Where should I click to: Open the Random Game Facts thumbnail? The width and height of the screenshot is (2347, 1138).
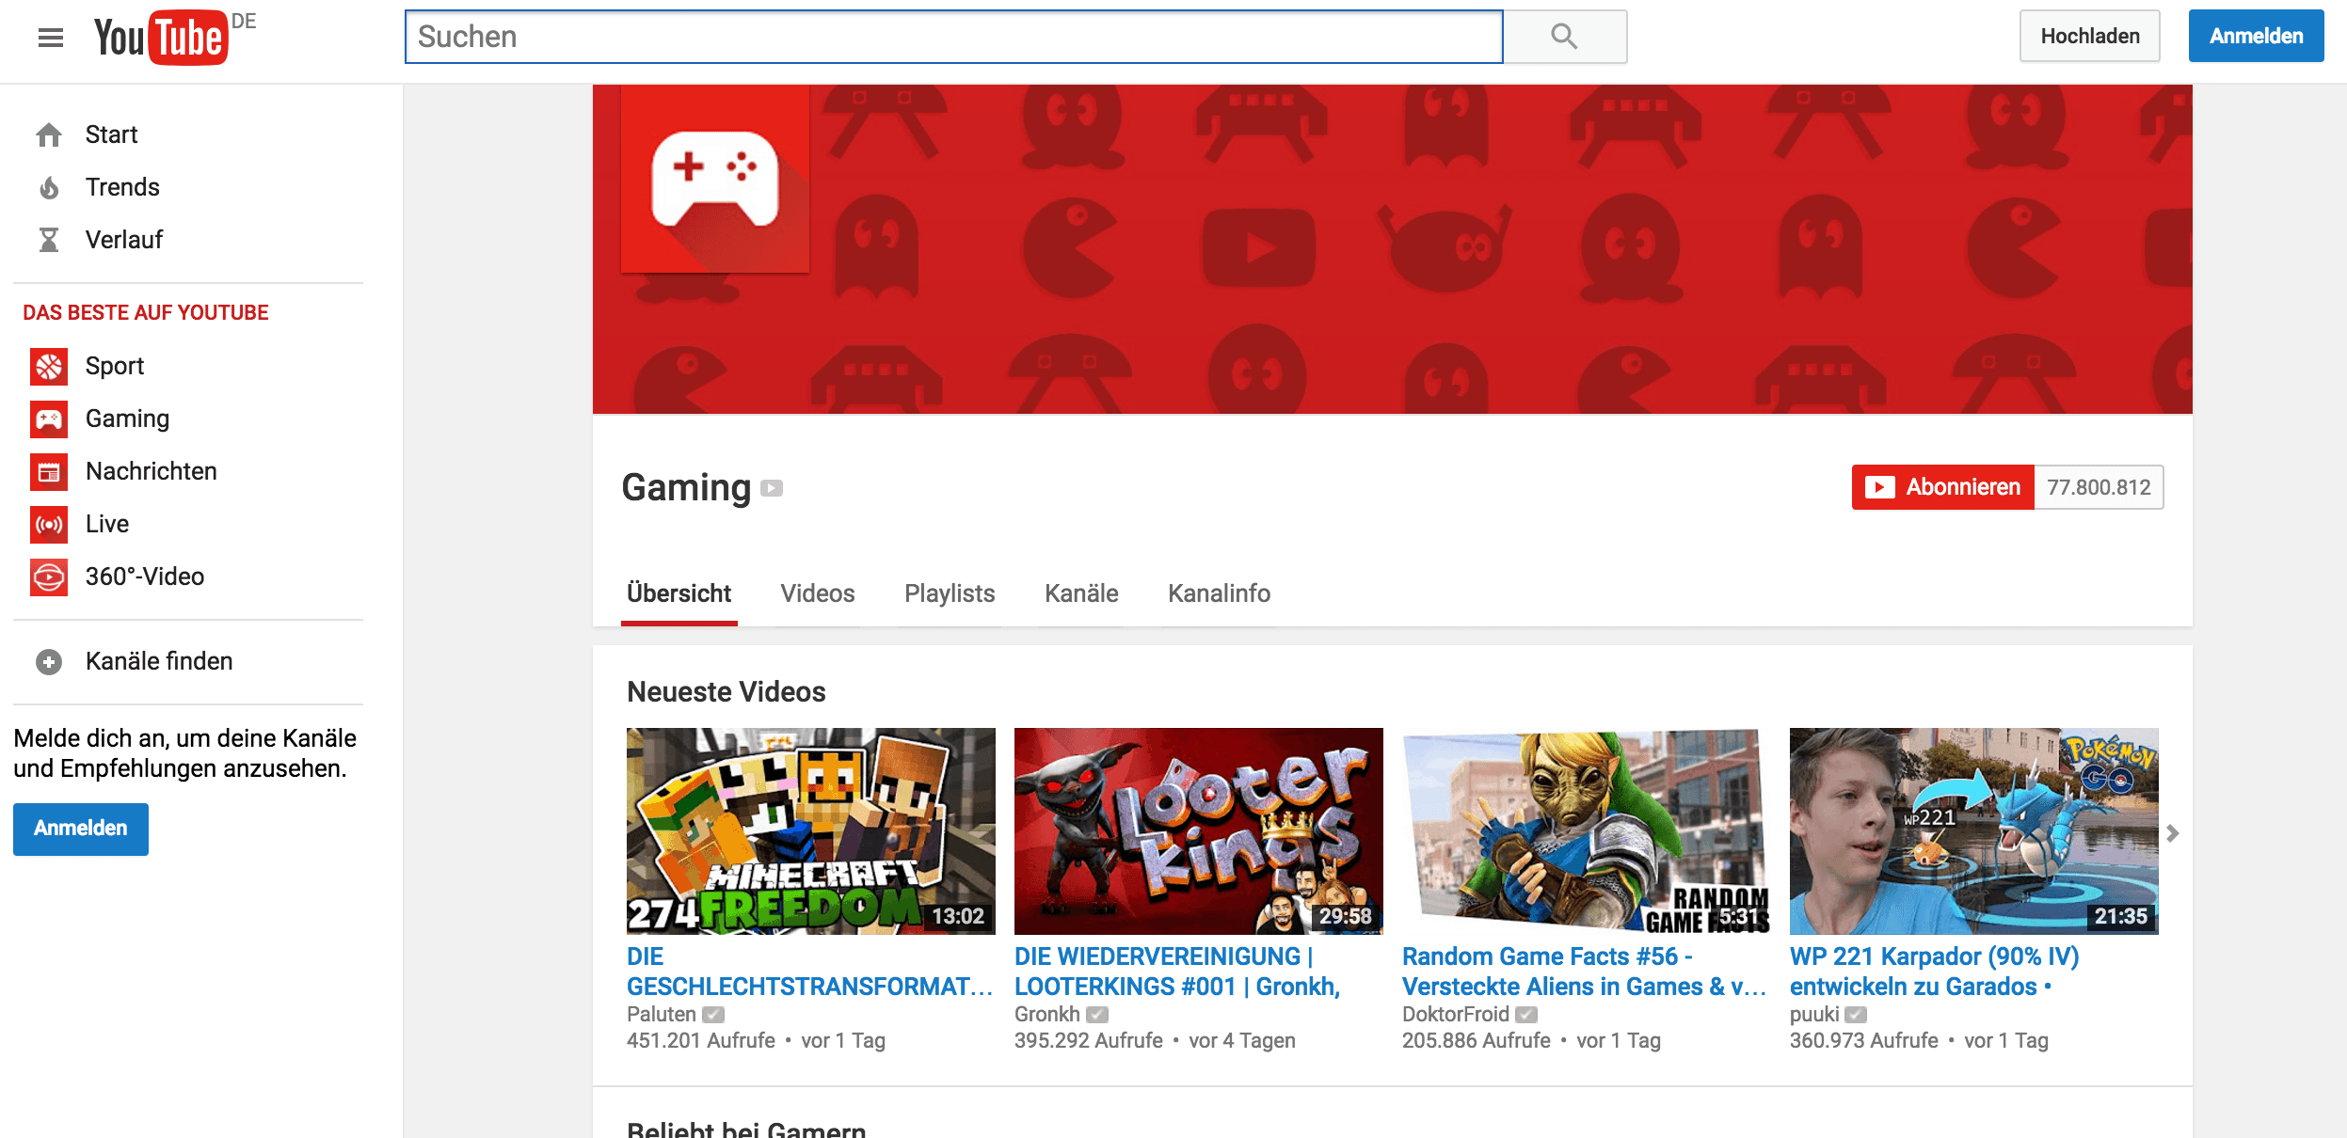[1587, 831]
